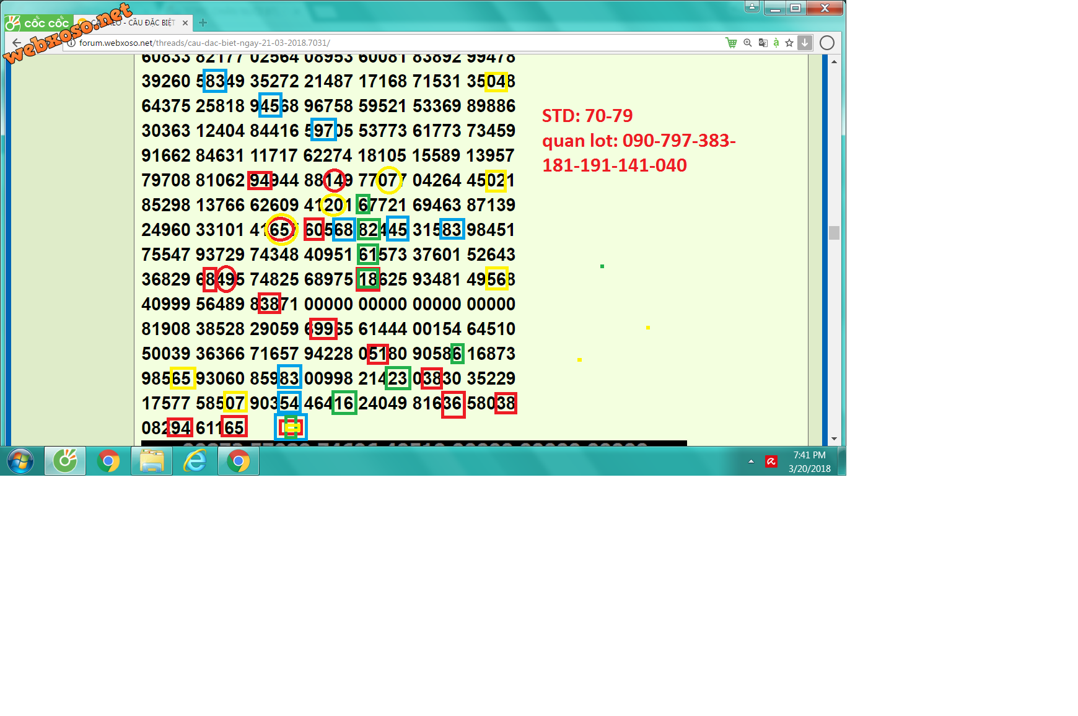Bookmark this page with the star icon
This screenshot has width=1078, height=716.
coord(789,43)
